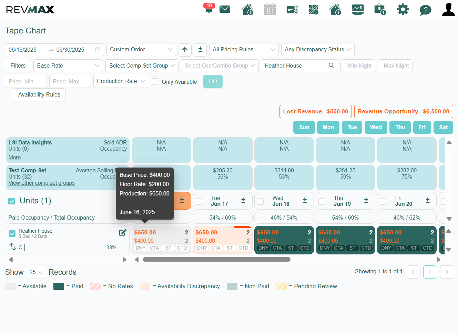Open the Any Discrepancy Status dropdown
Viewport: 458px width, 333px height.
(317, 50)
